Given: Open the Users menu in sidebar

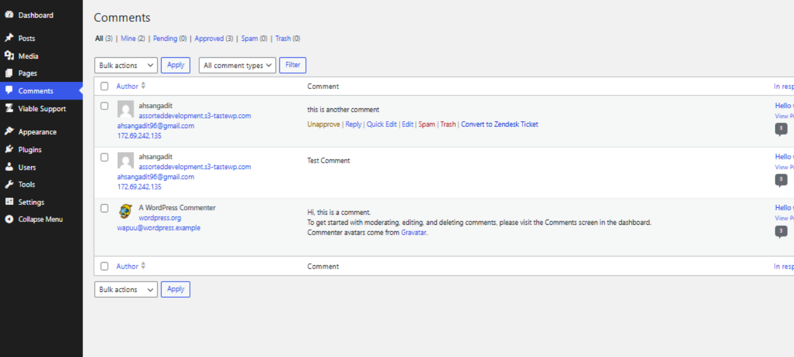Looking at the screenshot, I should [27, 167].
